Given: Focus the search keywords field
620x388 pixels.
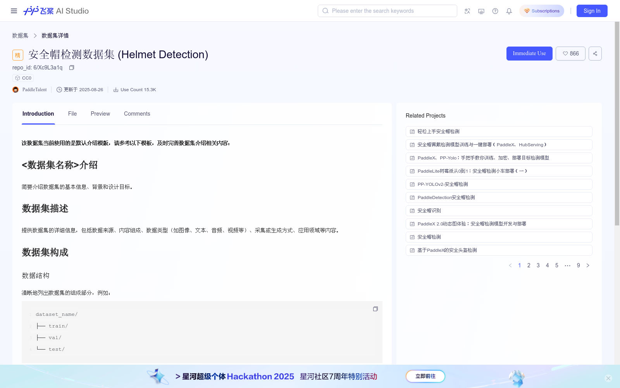Looking at the screenshot, I should [387, 11].
